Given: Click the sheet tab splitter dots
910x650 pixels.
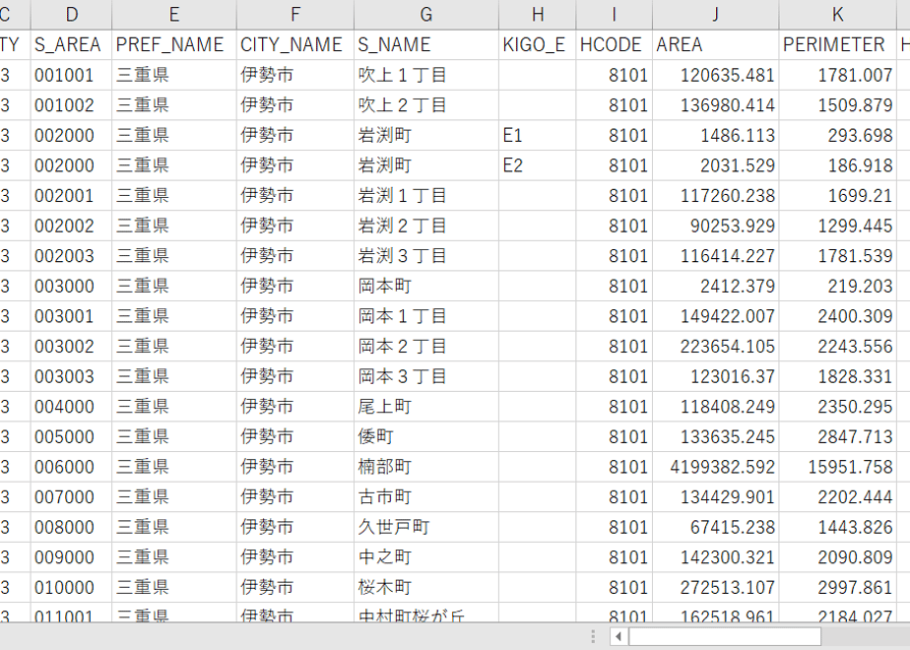Looking at the screenshot, I should pyautogui.click(x=593, y=636).
